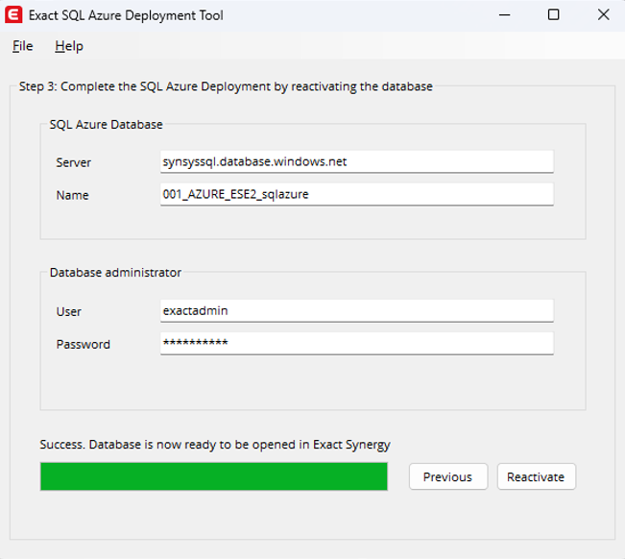Minimize the Deployment Tool window

[x=505, y=15]
